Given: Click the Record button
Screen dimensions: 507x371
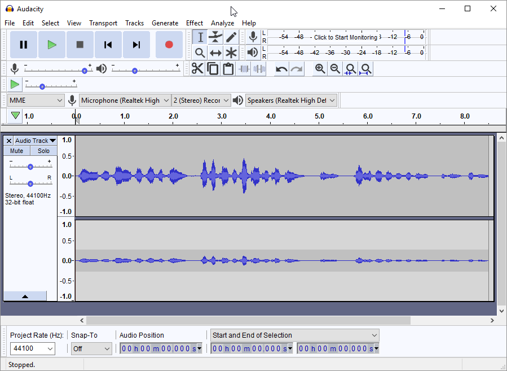Looking at the screenshot, I should coord(169,45).
